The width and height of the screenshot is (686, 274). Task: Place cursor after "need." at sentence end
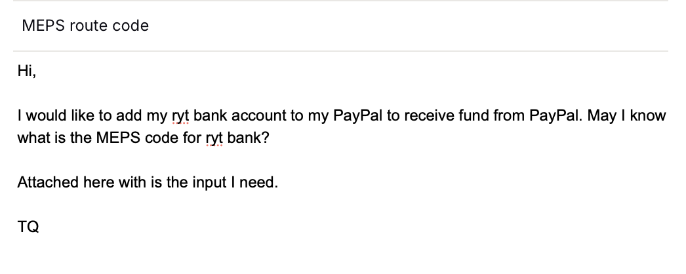(x=279, y=182)
